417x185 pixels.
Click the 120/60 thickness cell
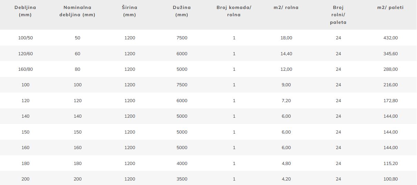point(26,53)
